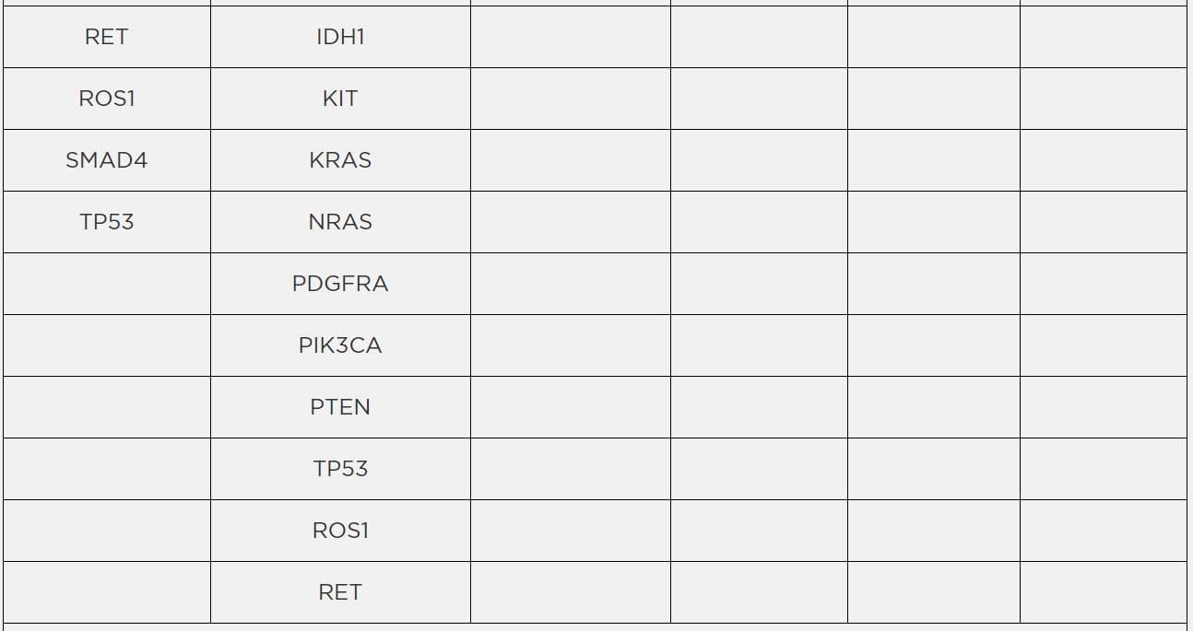The image size is (1193, 631).
Task: Select the TP53 cell in the second column
Action: point(340,469)
